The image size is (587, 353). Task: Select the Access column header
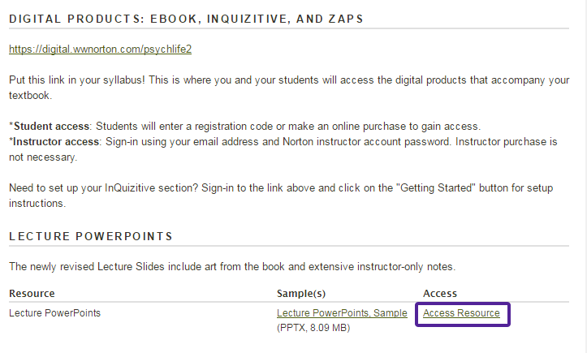coord(440,294)
